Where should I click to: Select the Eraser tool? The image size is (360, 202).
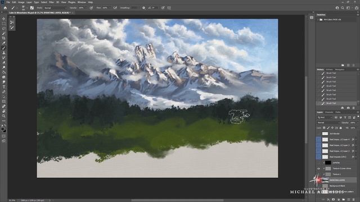coord(4,62)
